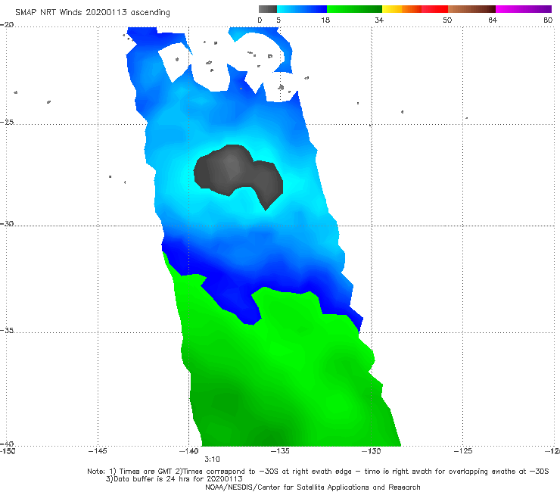Click the brown segment of the color bar

click(471, 9)
